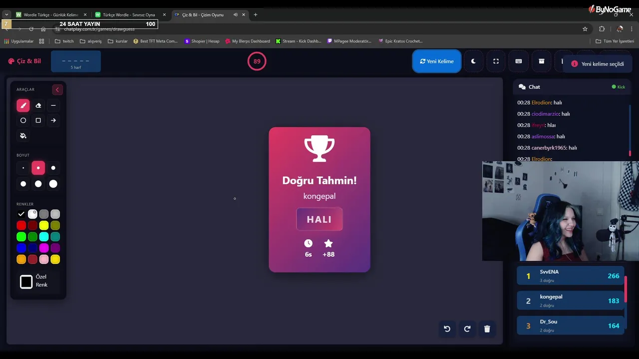
Task: Pick the bright yellow swatch beside dark red
Action: [x=44, y=225]
